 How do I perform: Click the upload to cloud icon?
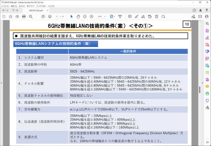click(x=17, y=17)
